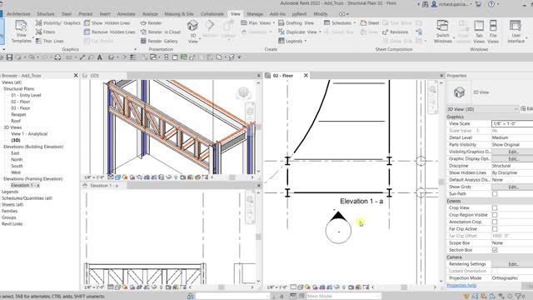The image size is (533, 300).
Task: Click the Filters tool
Action: 45,32
